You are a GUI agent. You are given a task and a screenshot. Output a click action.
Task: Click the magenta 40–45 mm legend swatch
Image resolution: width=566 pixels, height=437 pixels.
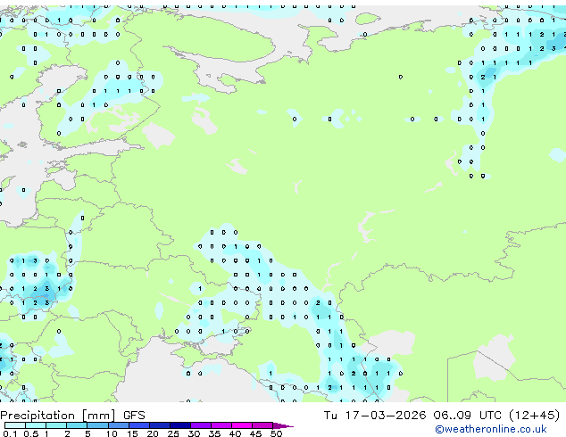(242, 425)
